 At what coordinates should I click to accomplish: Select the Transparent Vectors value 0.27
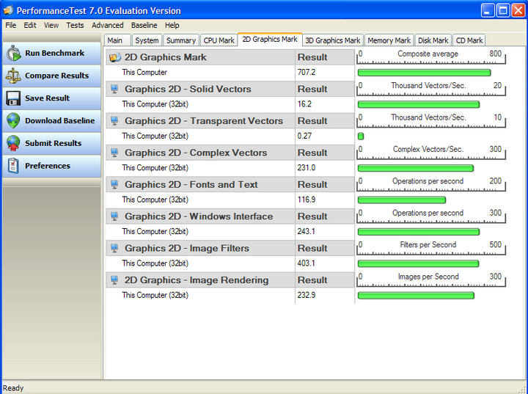pyautogui.click(x=304, y=136)
